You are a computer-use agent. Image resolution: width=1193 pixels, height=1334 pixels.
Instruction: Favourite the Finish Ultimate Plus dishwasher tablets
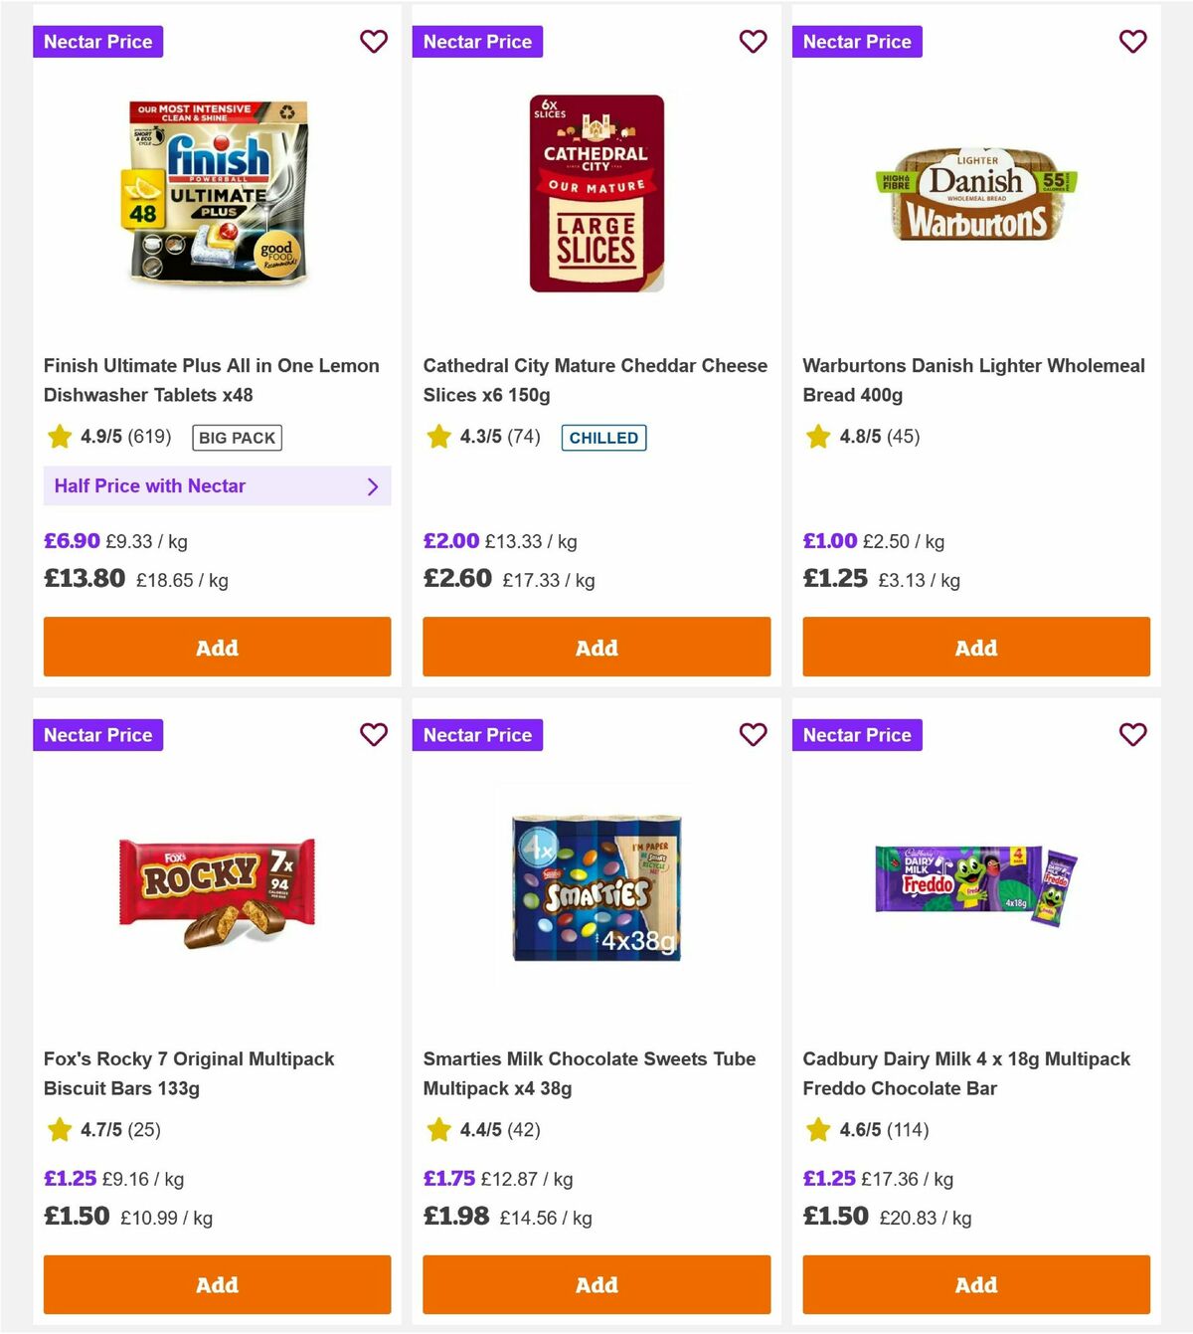tap(374, 42)
